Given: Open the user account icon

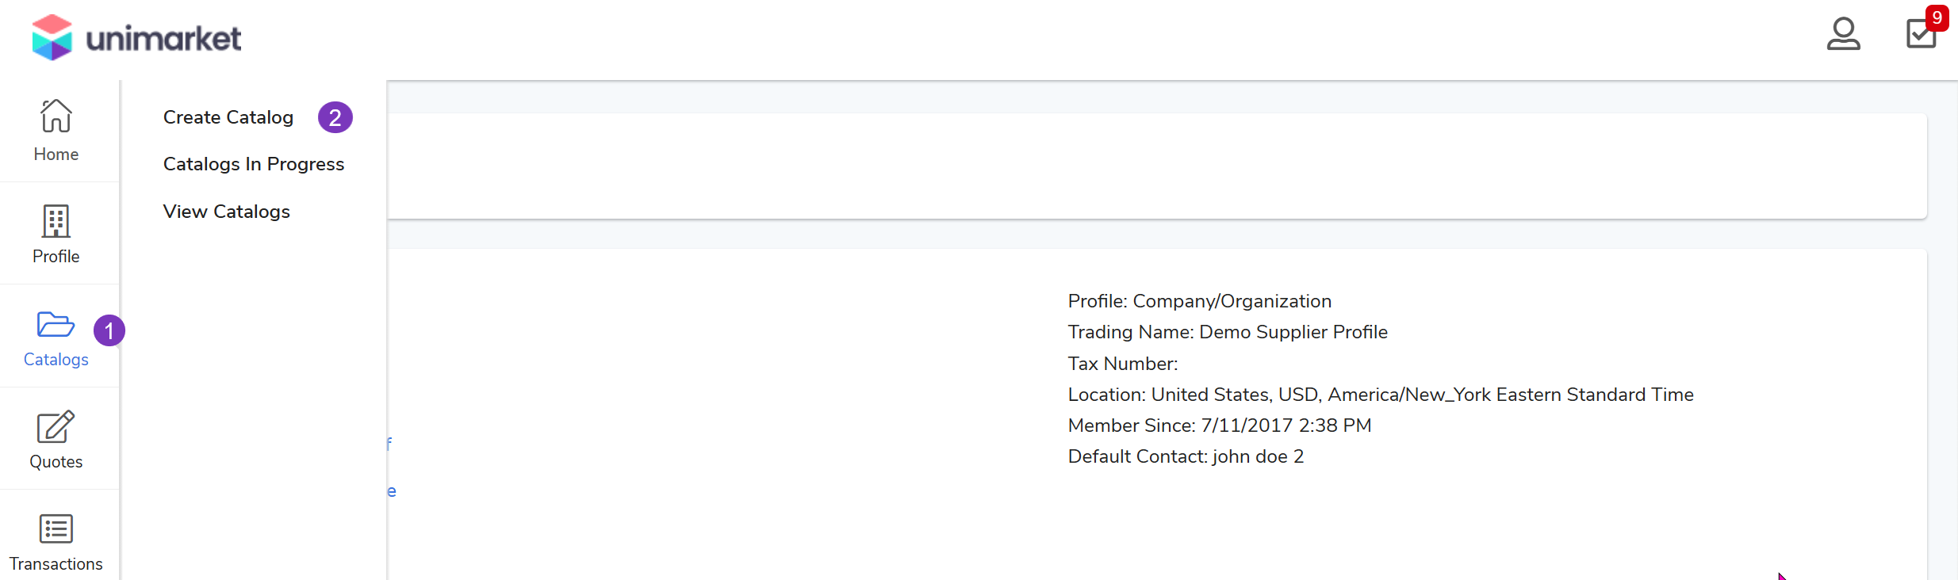Looking at the screenshot, I should click(1843, 34).
